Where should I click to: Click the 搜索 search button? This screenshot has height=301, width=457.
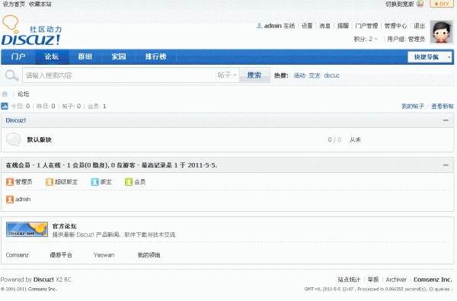point(254,75)
